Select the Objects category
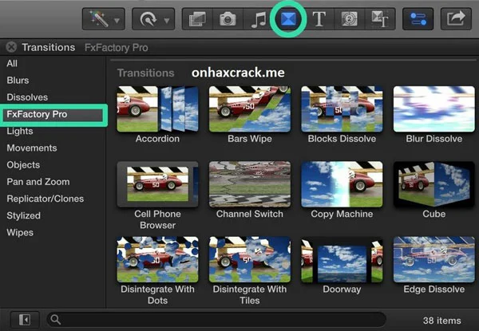 pos(23,165)
